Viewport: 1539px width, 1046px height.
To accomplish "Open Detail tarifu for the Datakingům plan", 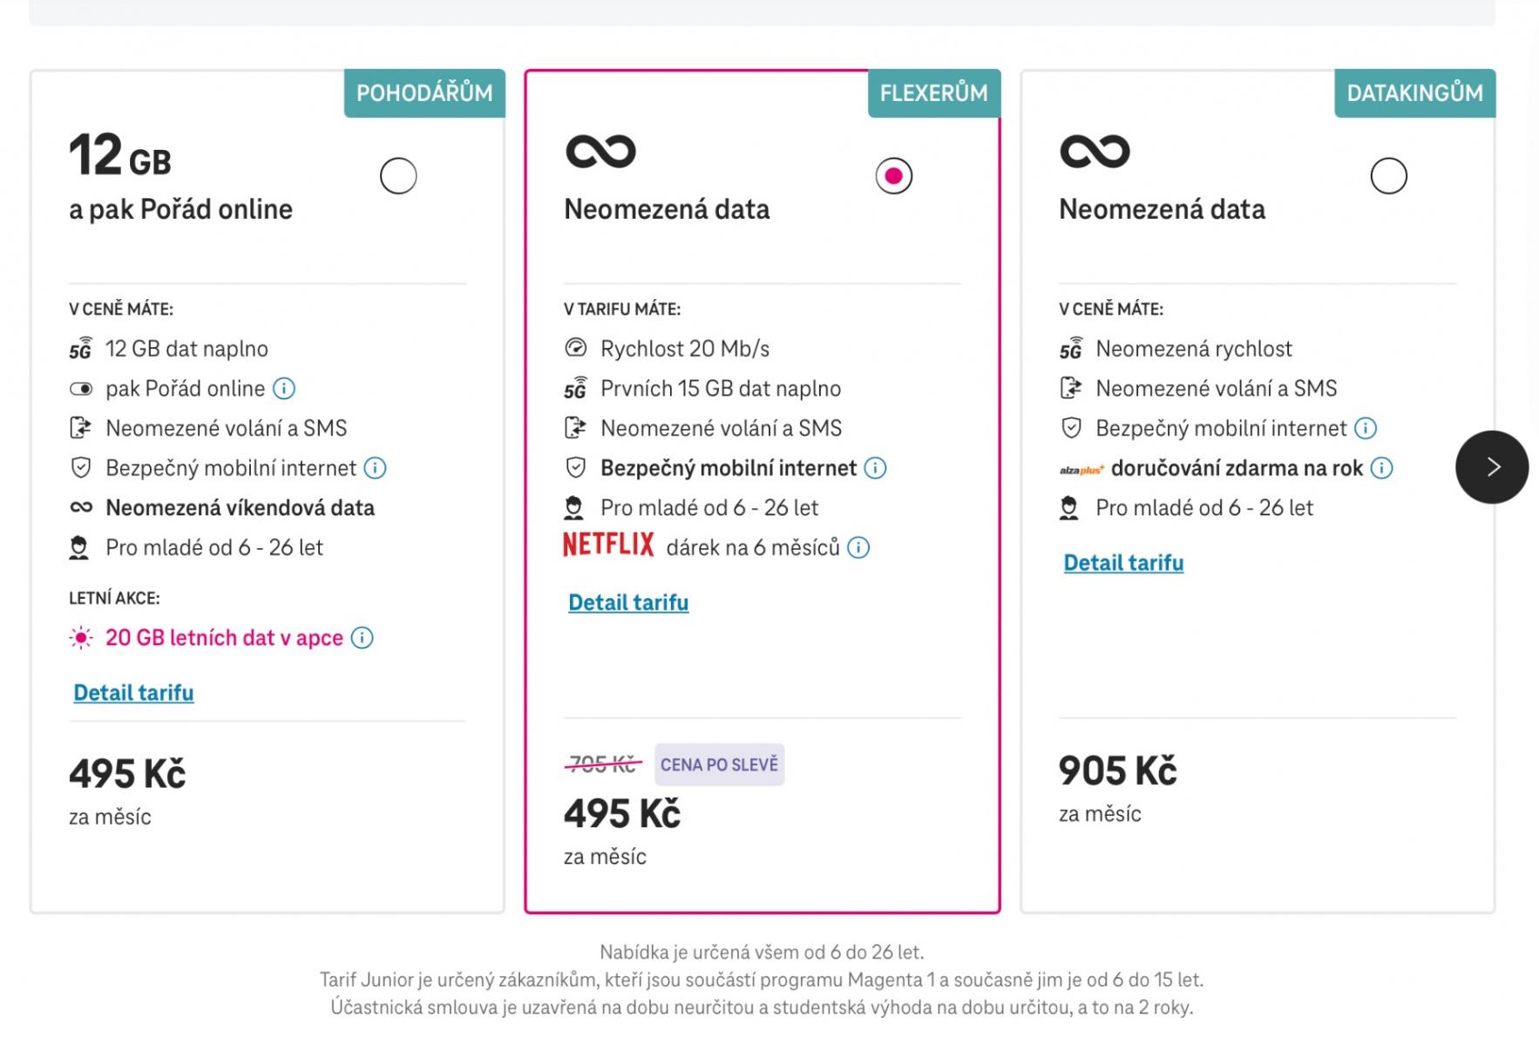I will 1123,563.
